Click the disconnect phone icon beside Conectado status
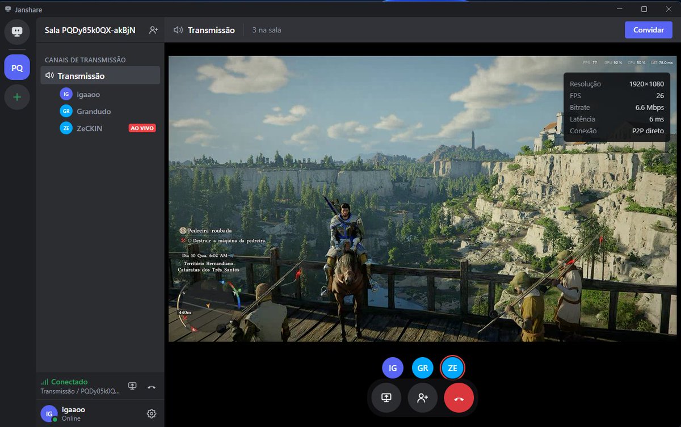Viewport: 681px width, 427px height. [151, 387]
